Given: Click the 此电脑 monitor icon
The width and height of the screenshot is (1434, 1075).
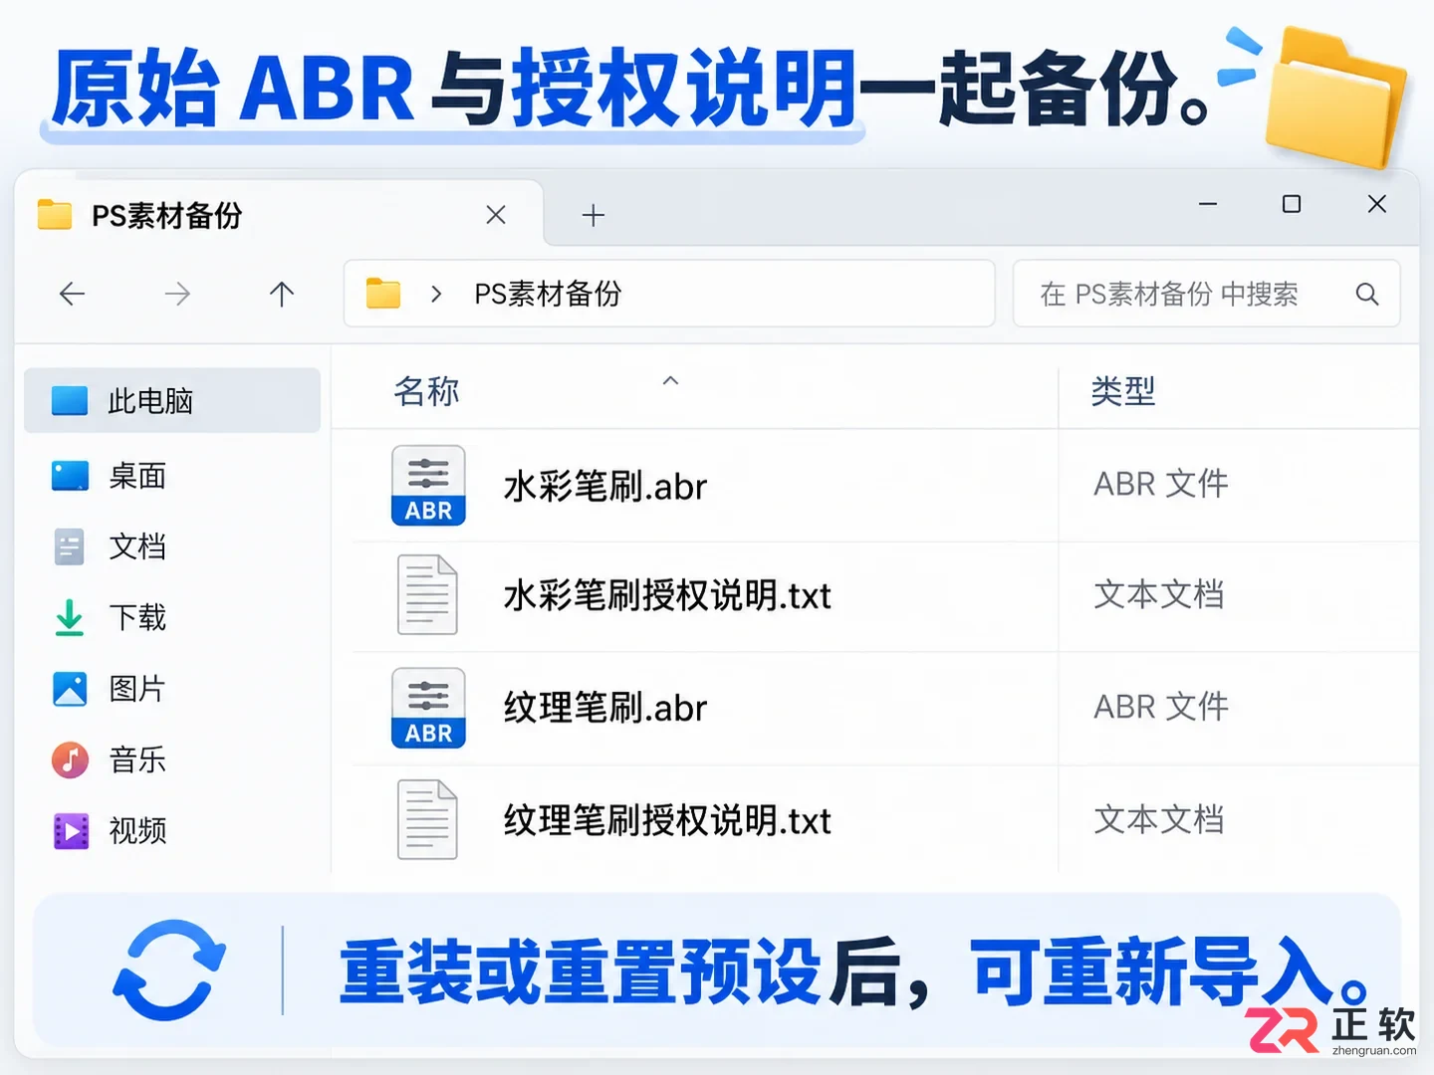Looking at the screenshot, I should pyautogui.click(x=70, y=401).
